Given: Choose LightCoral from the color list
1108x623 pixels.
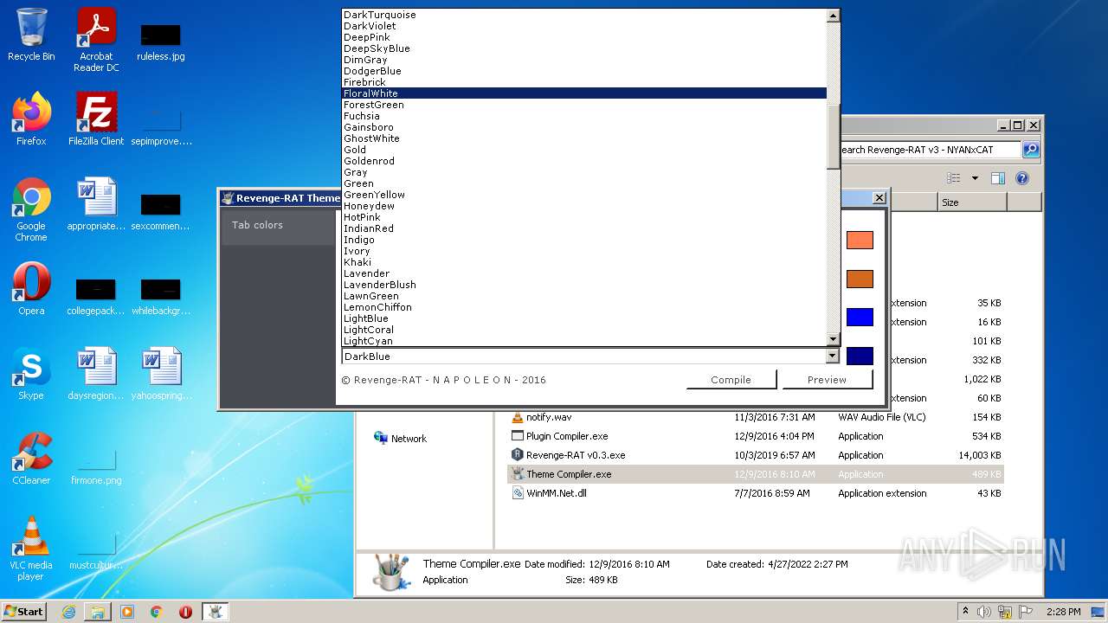Looking at the screenshot, I should 584,330.
